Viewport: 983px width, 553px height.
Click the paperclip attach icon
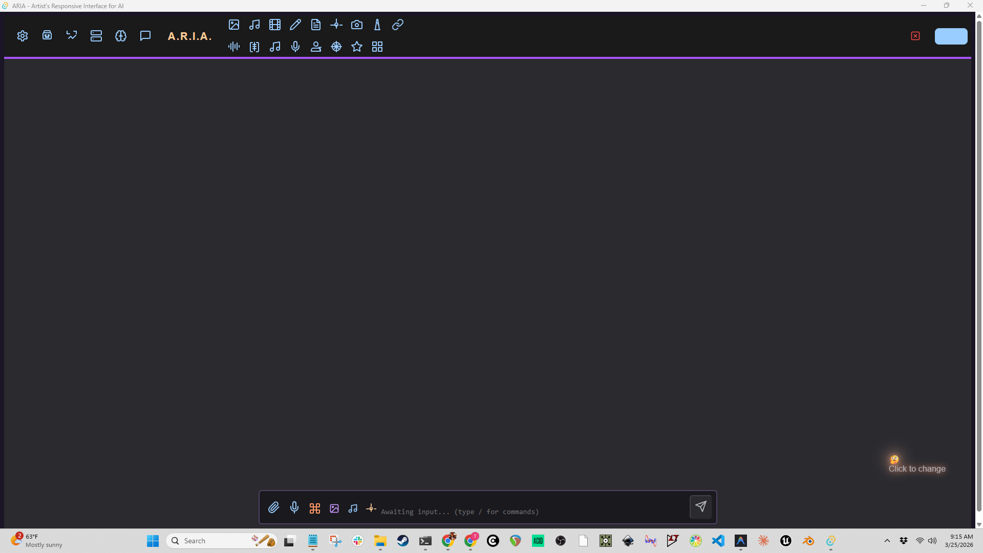[x=274, y=507]
